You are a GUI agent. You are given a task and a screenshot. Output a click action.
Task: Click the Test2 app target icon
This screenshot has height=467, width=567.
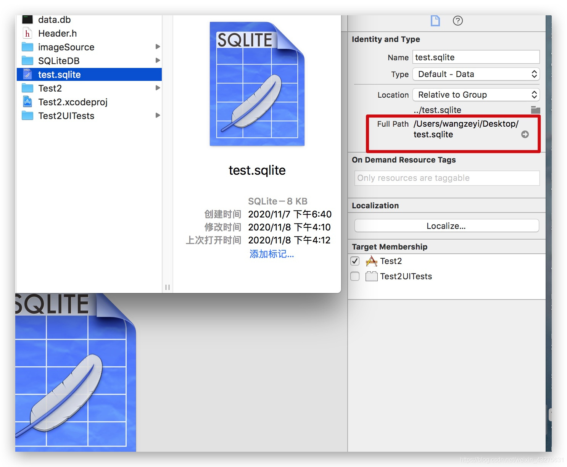371,261
